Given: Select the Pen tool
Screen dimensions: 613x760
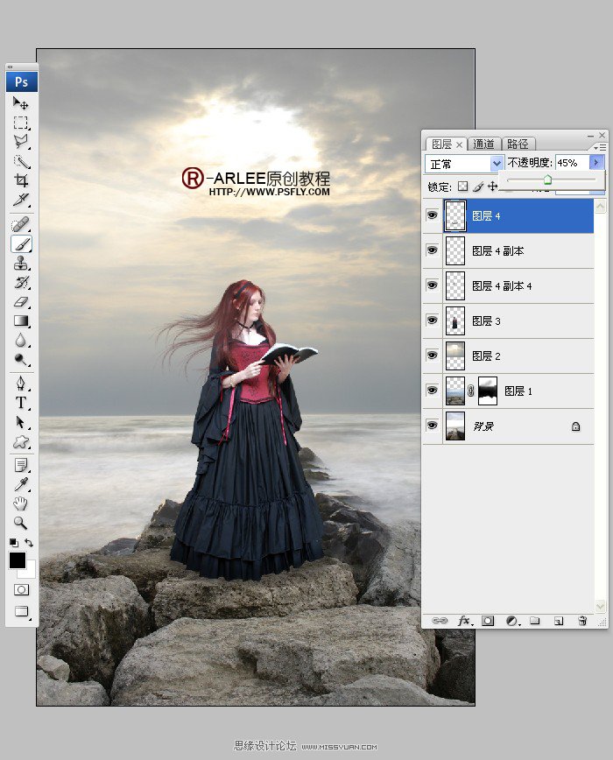Looking at the screenshot, I should [x=20, y=384].
